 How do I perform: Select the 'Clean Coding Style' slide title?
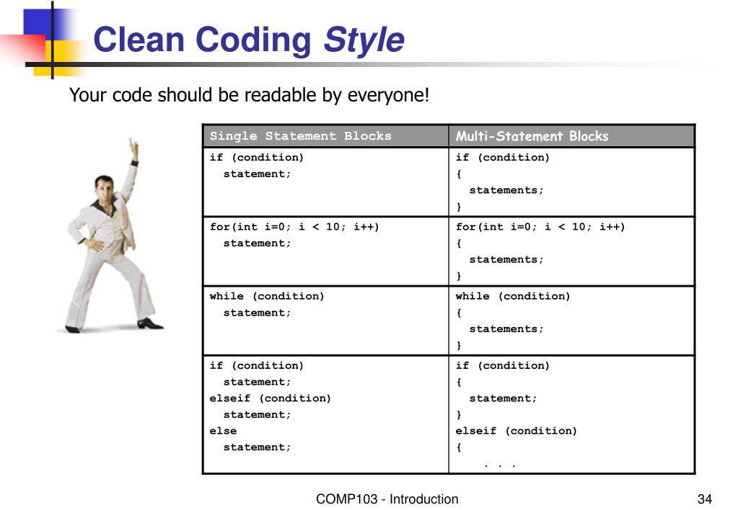tap(249, 40)
